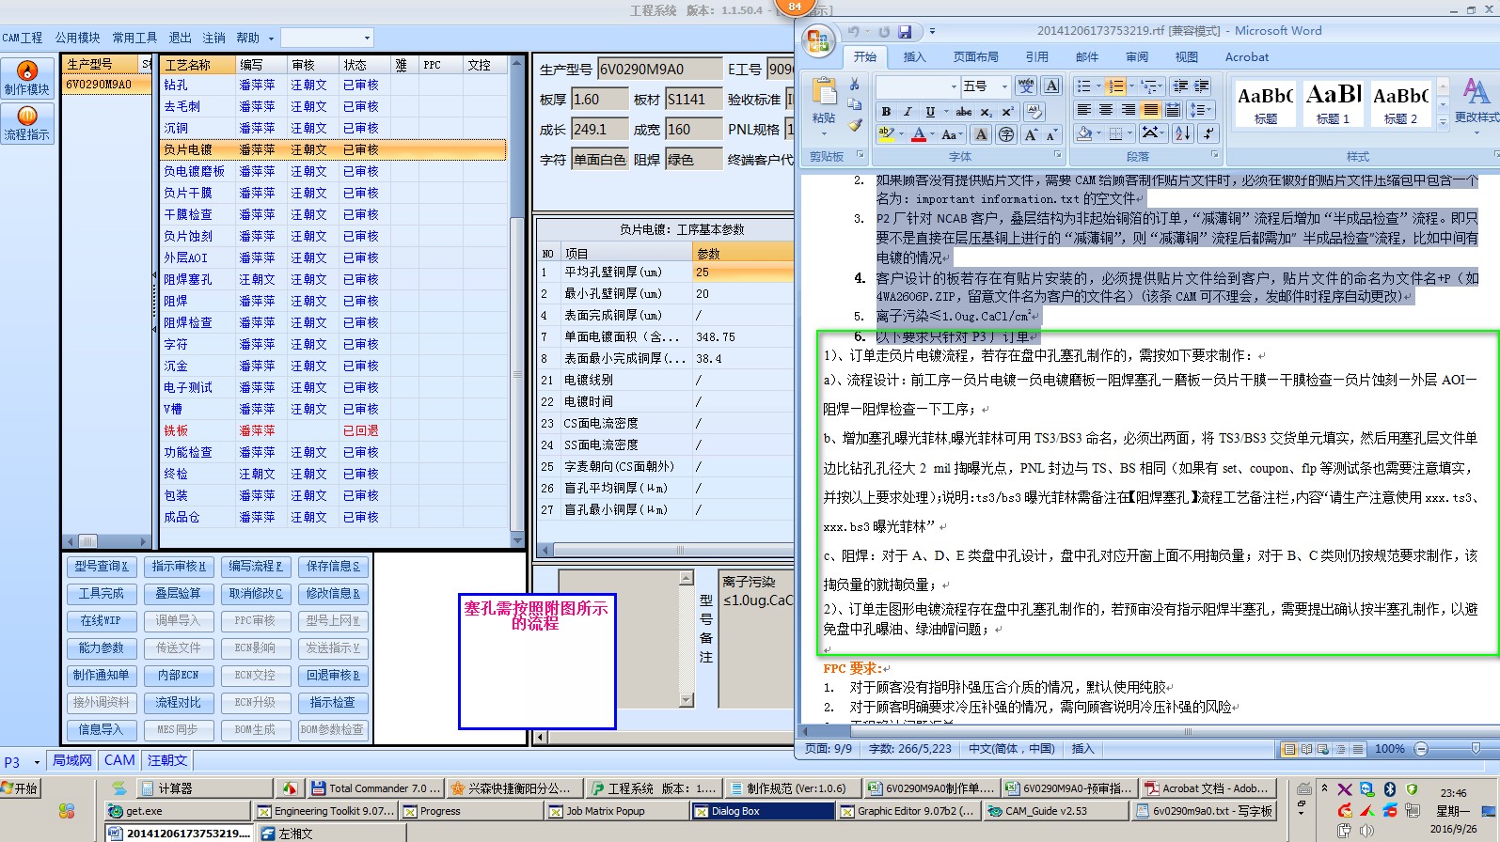Screen dimensions: 1500x842
Task: Click the 保存信息S button
Action: point(333,567)
